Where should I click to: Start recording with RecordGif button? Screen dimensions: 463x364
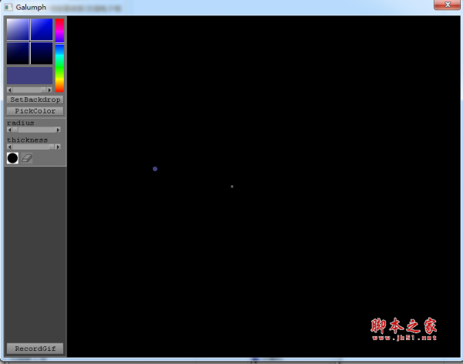35,349
